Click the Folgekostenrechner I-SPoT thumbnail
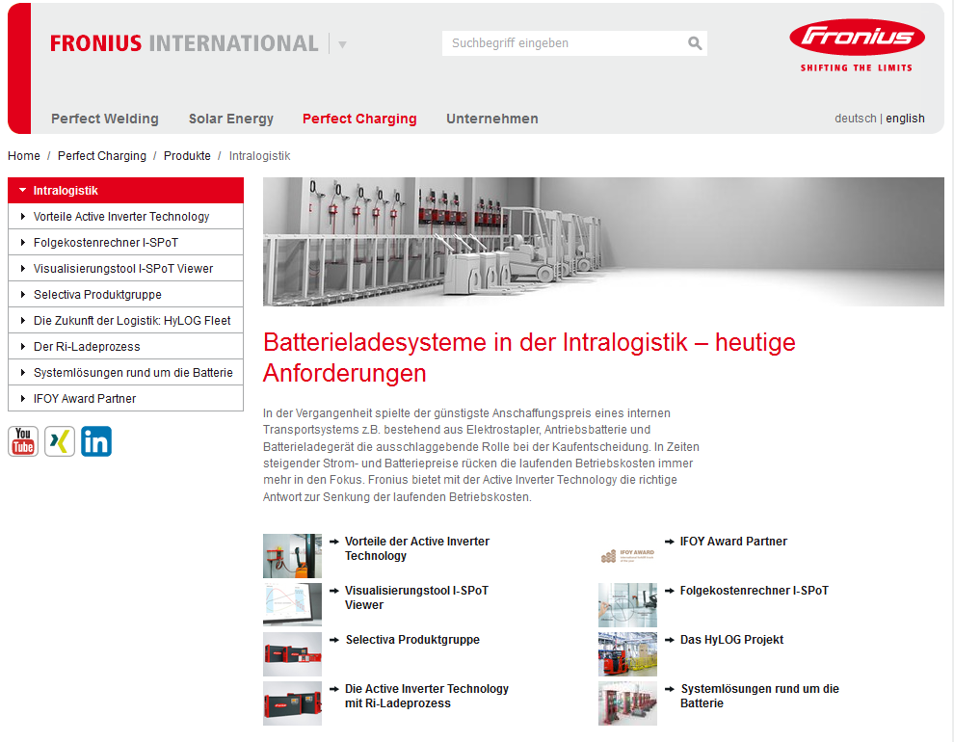954x742 pixels. pyautogui.click(x=627, y=605)
